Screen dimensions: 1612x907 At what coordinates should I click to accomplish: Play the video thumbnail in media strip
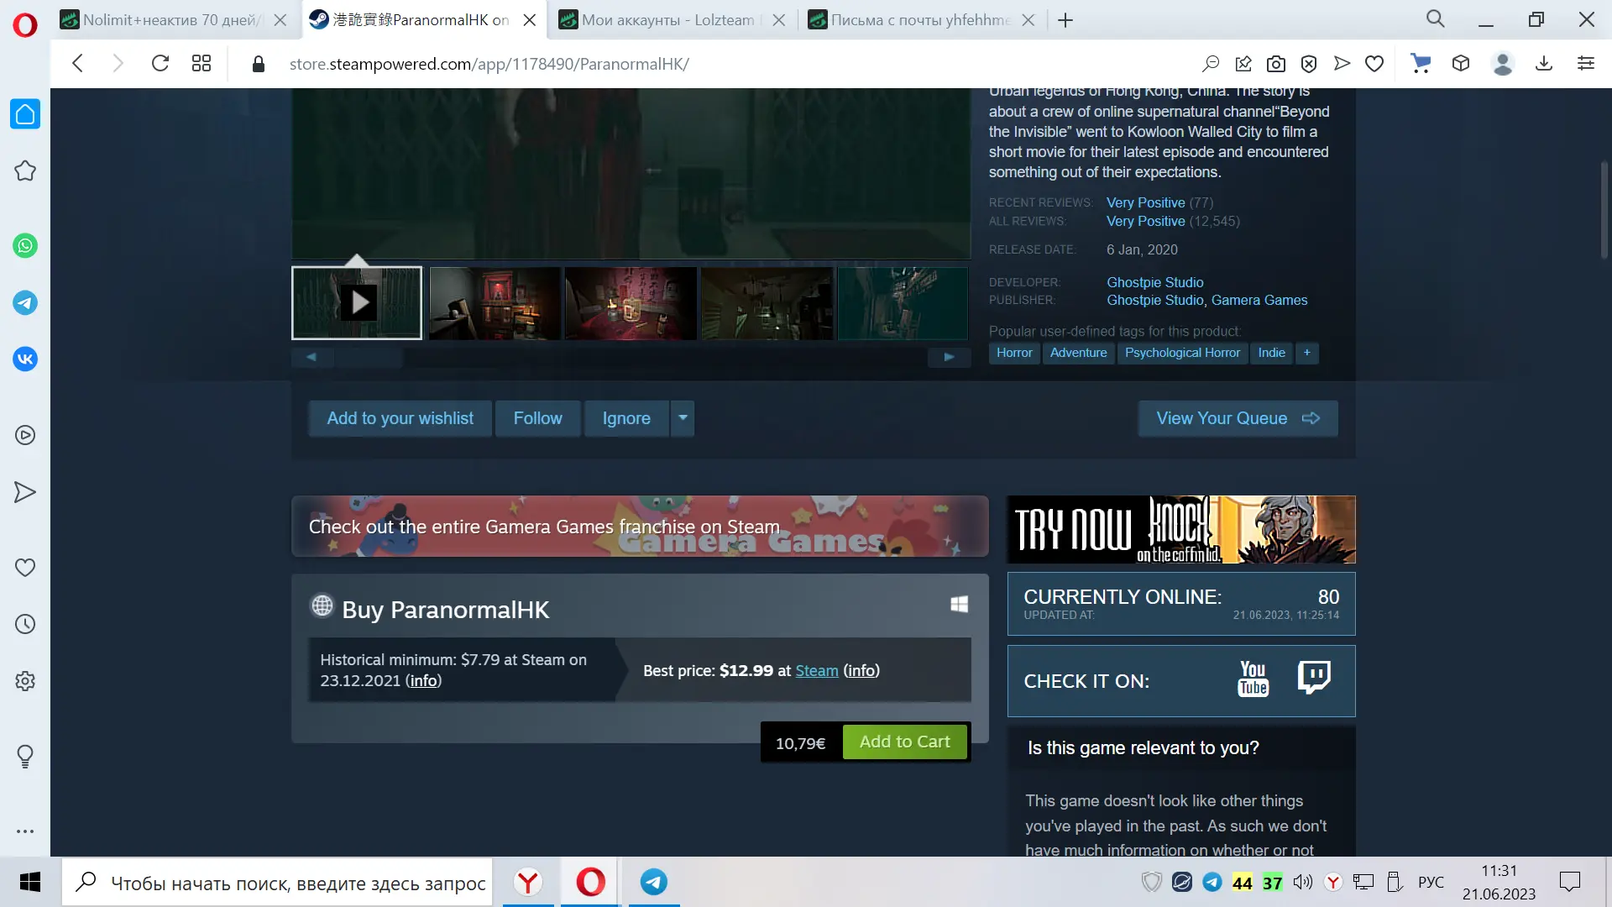pyautogui.click(x=357, y=303)
